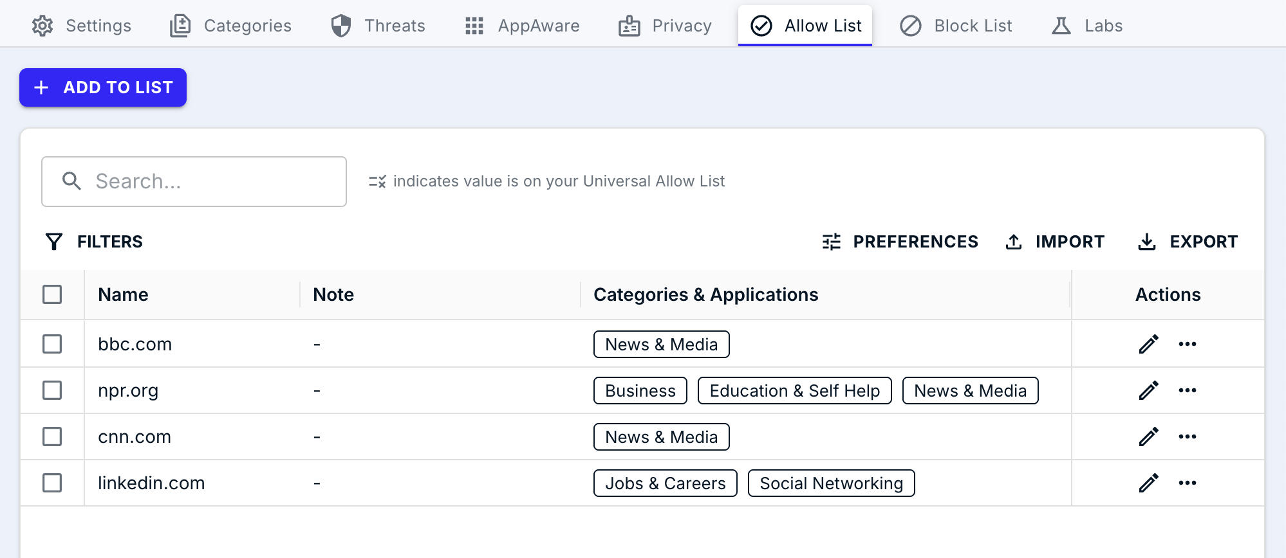
Task: Click the News & Media tag for bbc.com
Action: click(x=662, y=344)
